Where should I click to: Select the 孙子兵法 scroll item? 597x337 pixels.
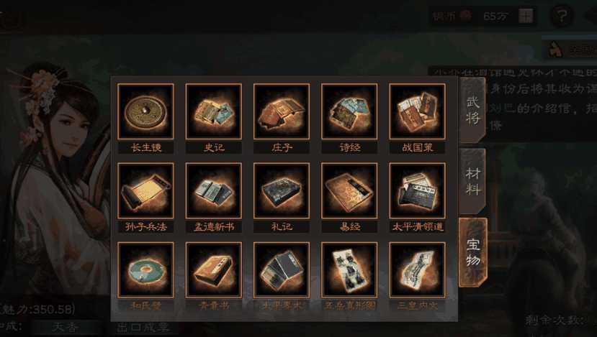click(x=145, y=190)
